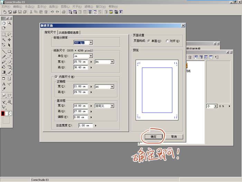Select the 单面 radio button
242x182 pixels.
click(149, 41)
